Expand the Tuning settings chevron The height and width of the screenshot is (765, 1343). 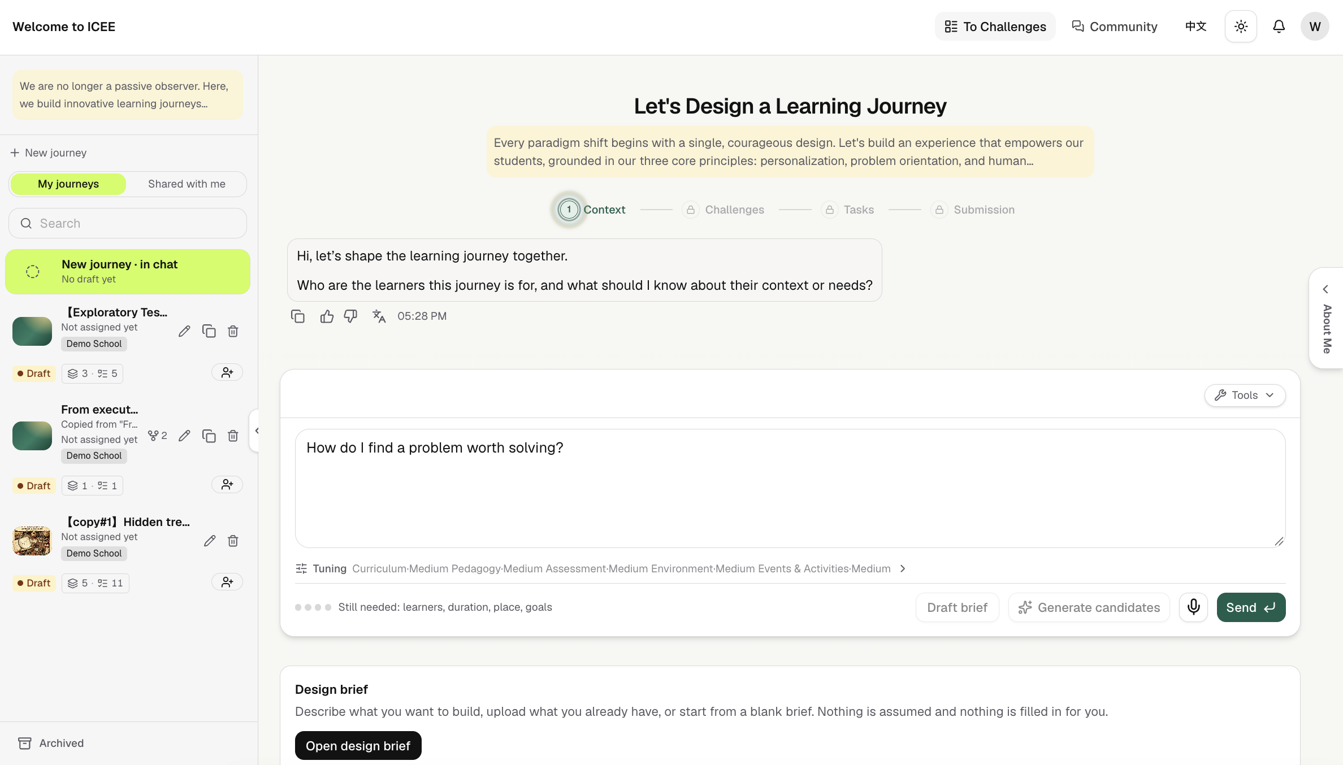[x=903, y=569]
